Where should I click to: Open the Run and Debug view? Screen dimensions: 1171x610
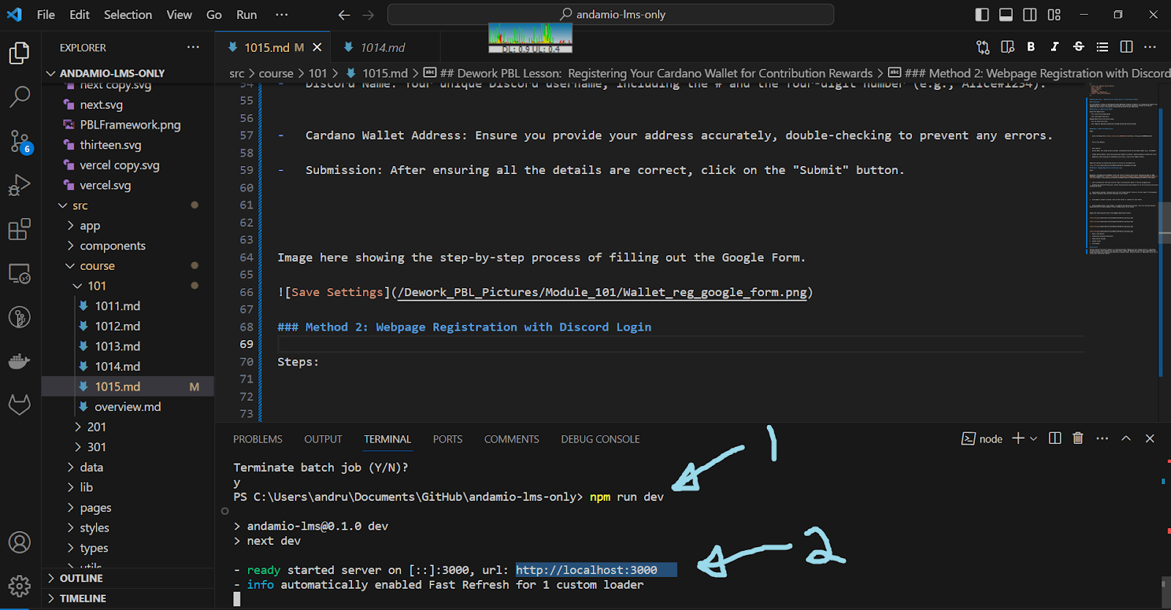(20, 185)
